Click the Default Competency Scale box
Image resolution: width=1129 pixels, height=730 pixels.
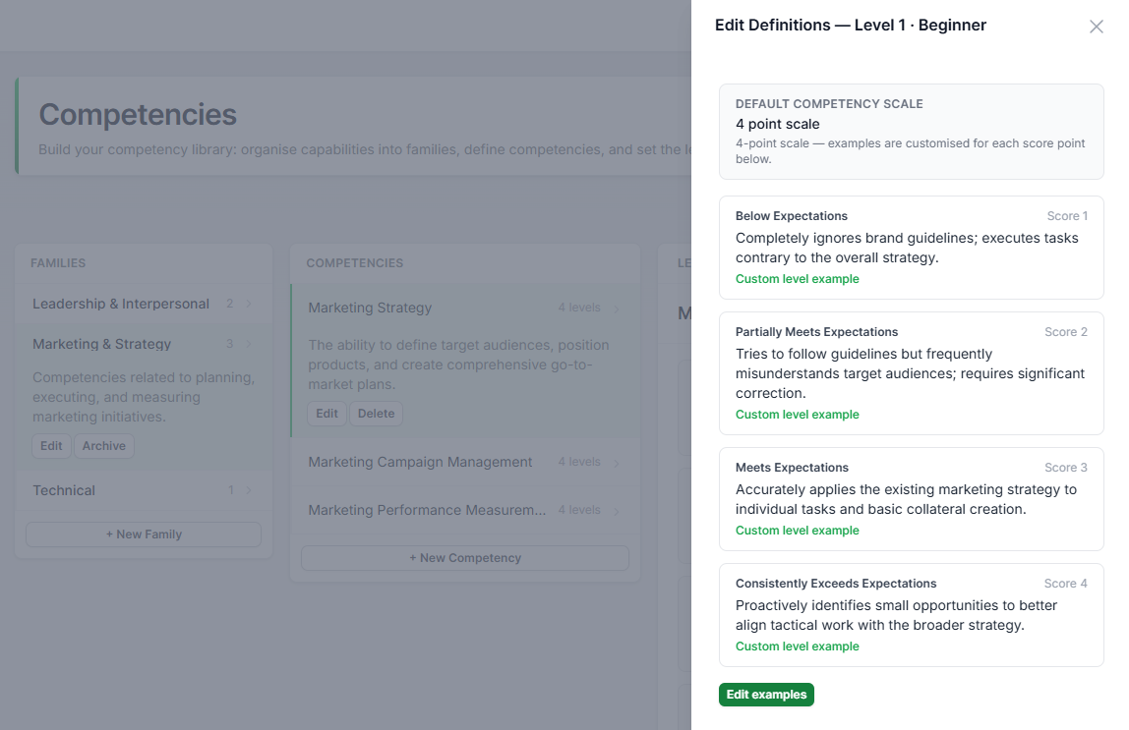click(x=911, y=132)
